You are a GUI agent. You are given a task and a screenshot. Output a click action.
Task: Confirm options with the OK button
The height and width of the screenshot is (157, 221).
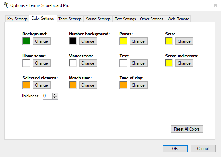[x=175, y=148]
